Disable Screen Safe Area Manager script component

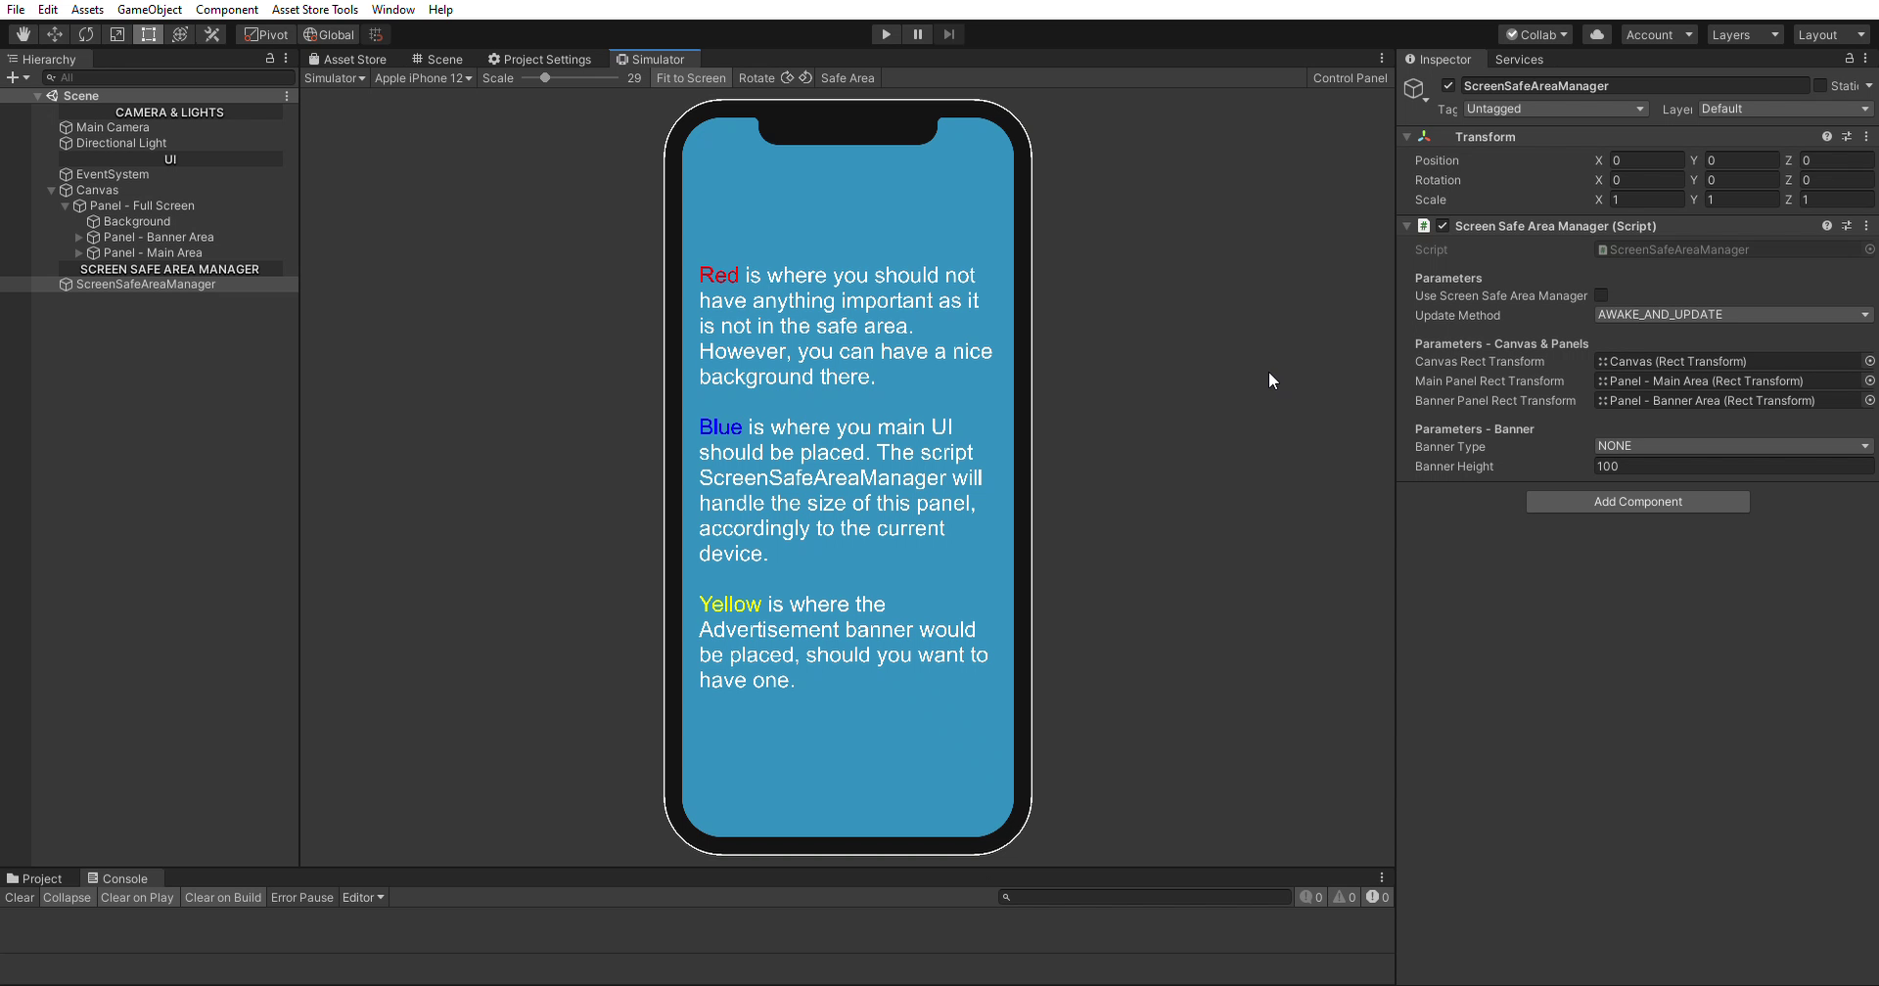(x=1443, y=226)
